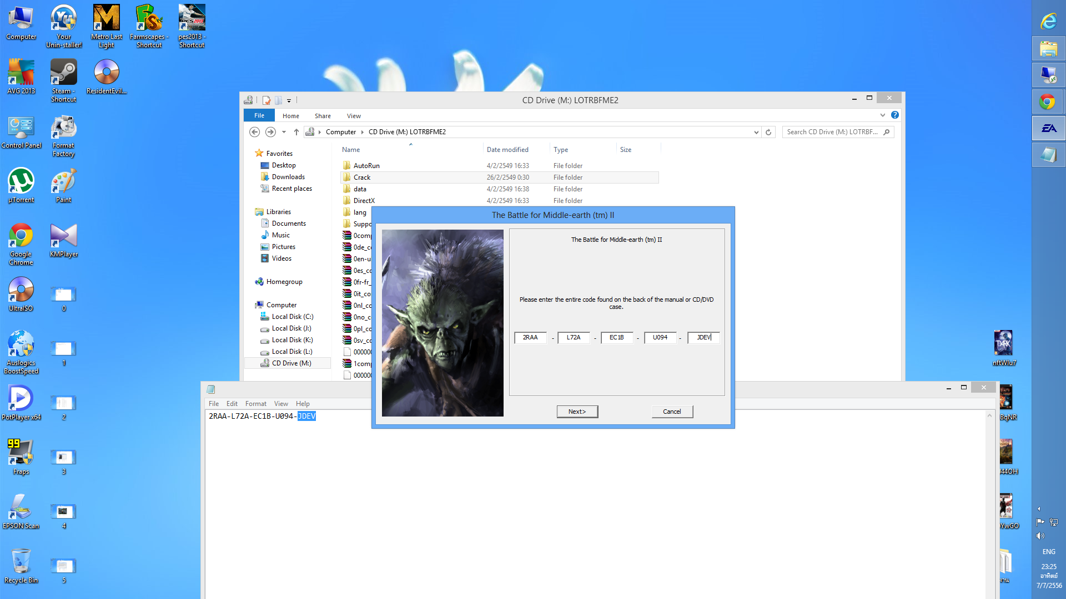The width and height of the screenshot is (1066, 599).
Task: Click Explorer's refresh button
Action: point(768,132)
